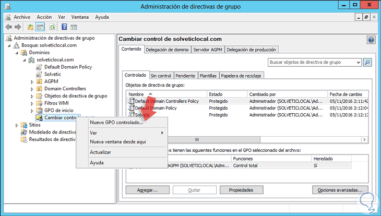Click the Forward arrow toolbar icon
Screen dimensions: 381x216
(x=18, y=27)
